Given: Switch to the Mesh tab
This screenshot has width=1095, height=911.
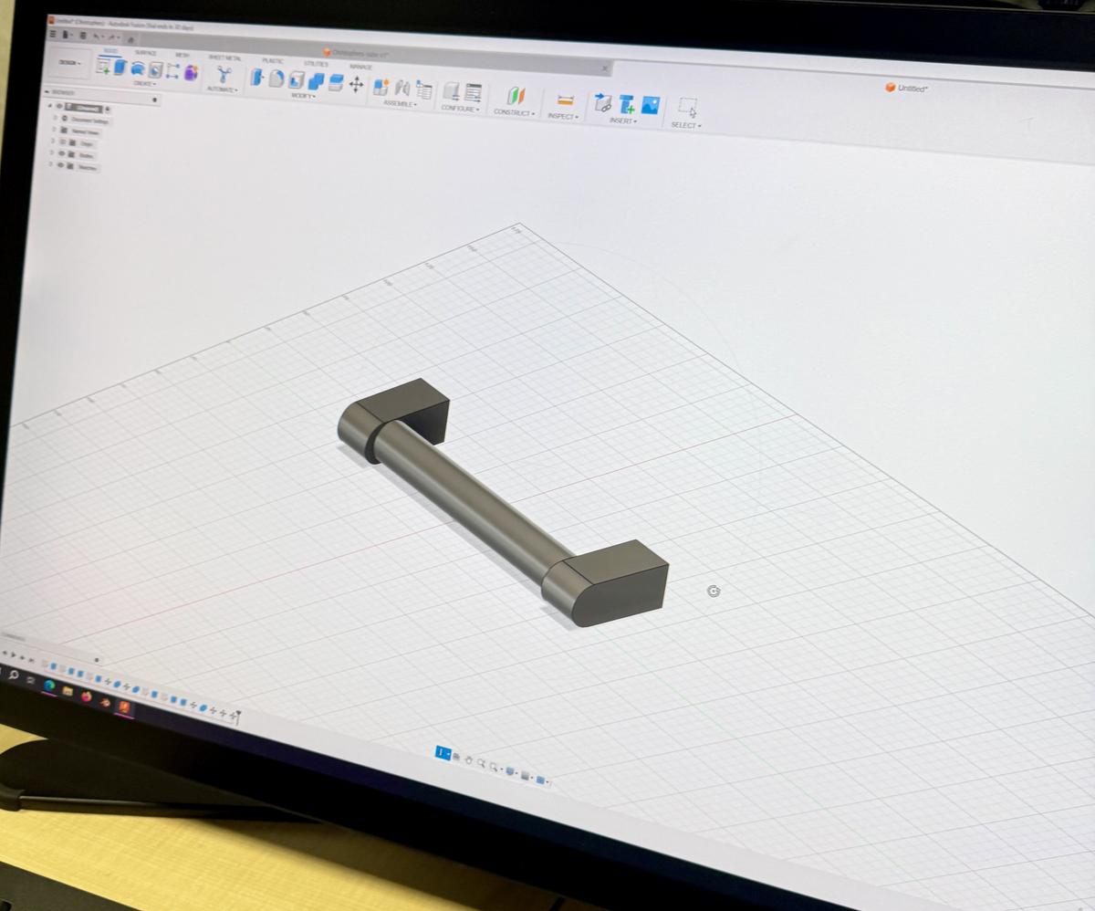Looking at the screenshot, I should (182, 55).
